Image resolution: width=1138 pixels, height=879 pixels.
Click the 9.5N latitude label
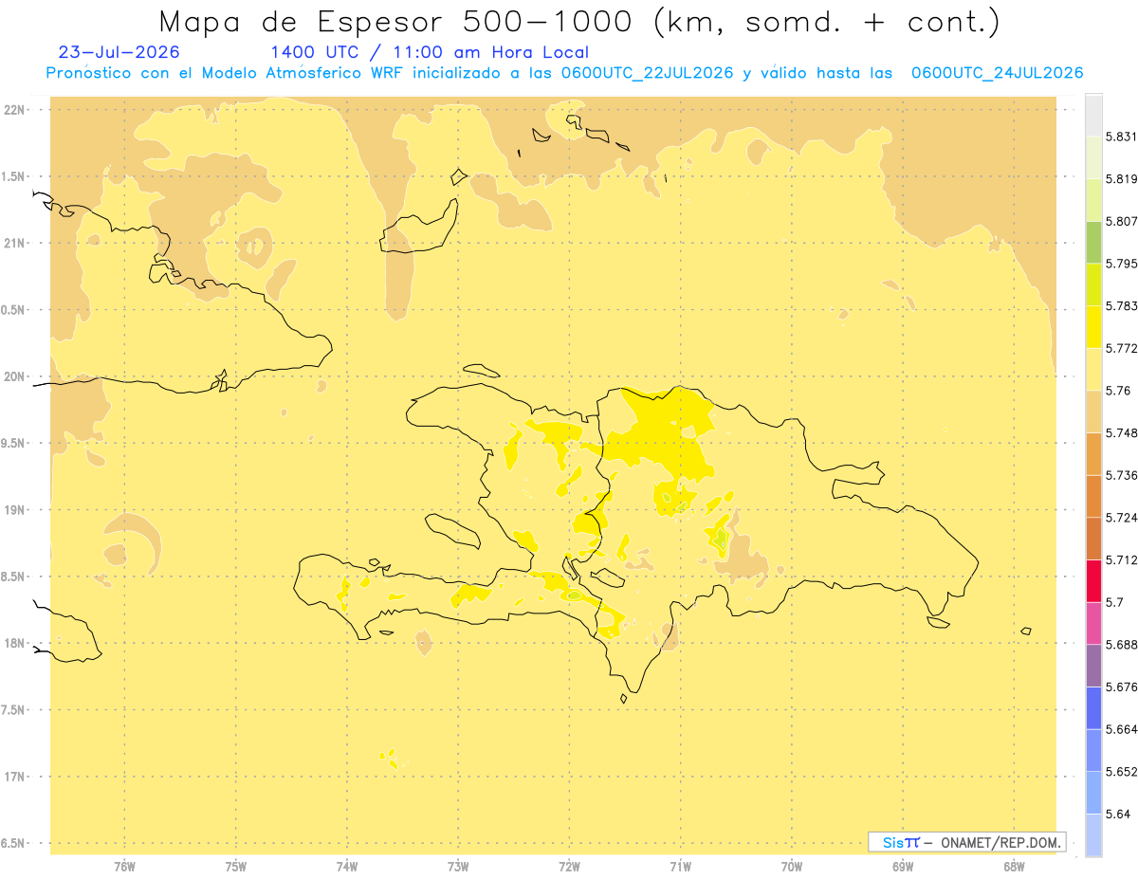[x=14, y=444]
